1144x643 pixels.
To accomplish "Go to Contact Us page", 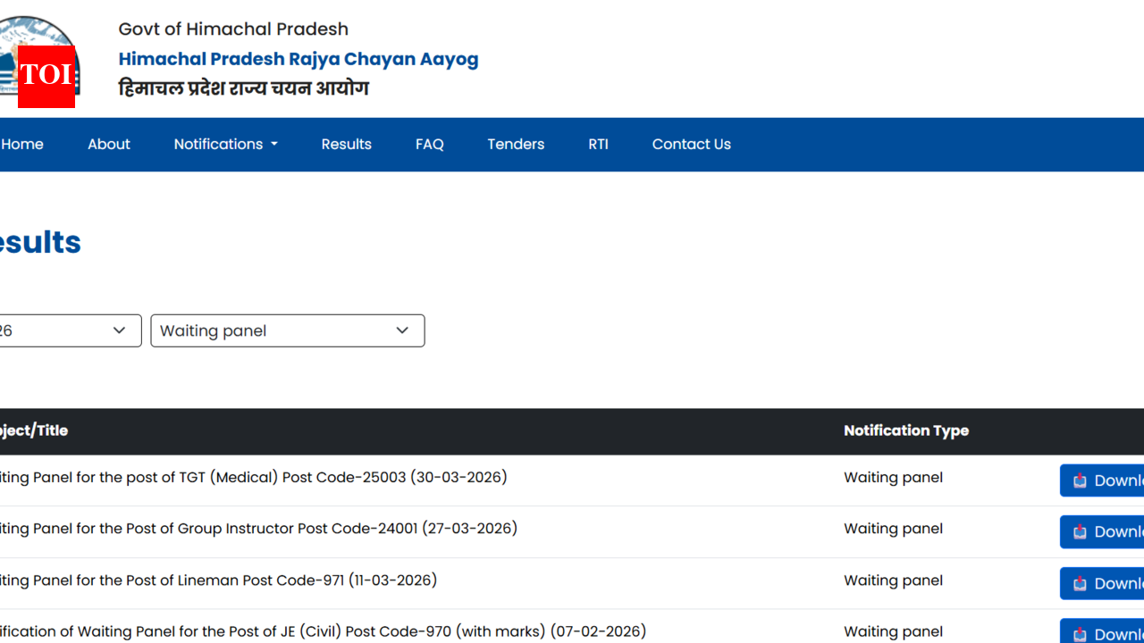I will click(x=691, y=144).
